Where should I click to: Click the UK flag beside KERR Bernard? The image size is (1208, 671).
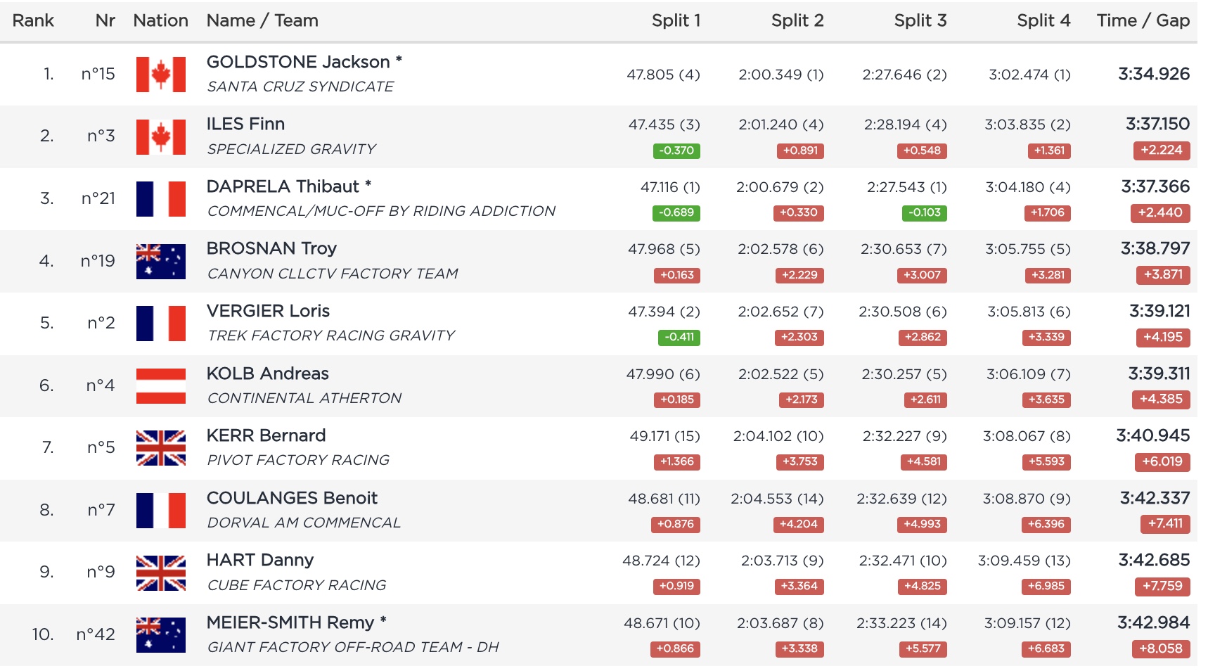click(160, 448)
